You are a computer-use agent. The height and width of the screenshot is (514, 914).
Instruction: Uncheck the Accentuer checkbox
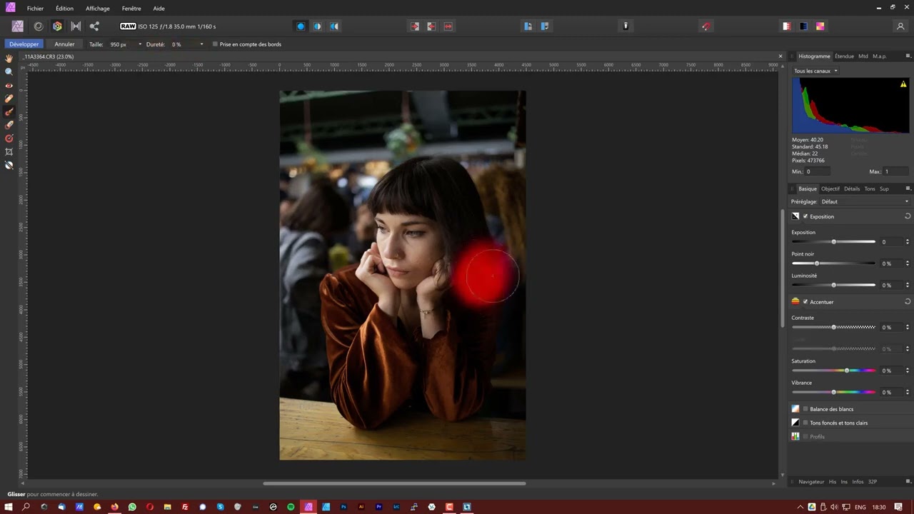tap(805, 302)
